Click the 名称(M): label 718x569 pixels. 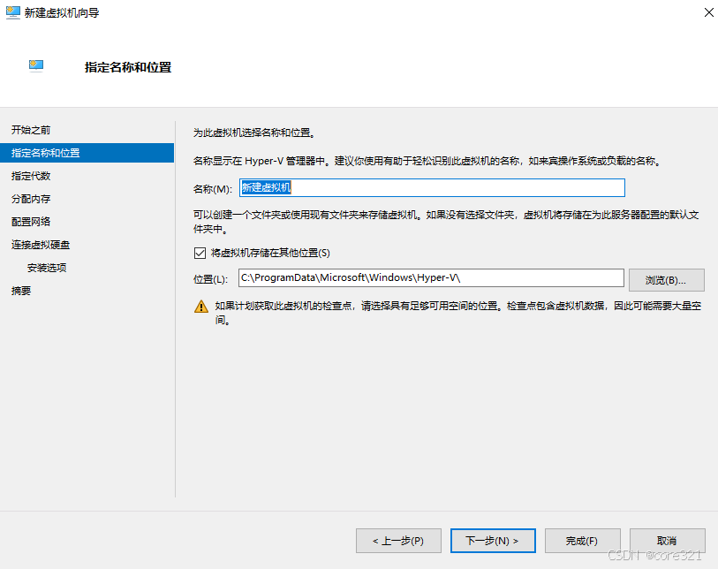[x=213, y=189]
